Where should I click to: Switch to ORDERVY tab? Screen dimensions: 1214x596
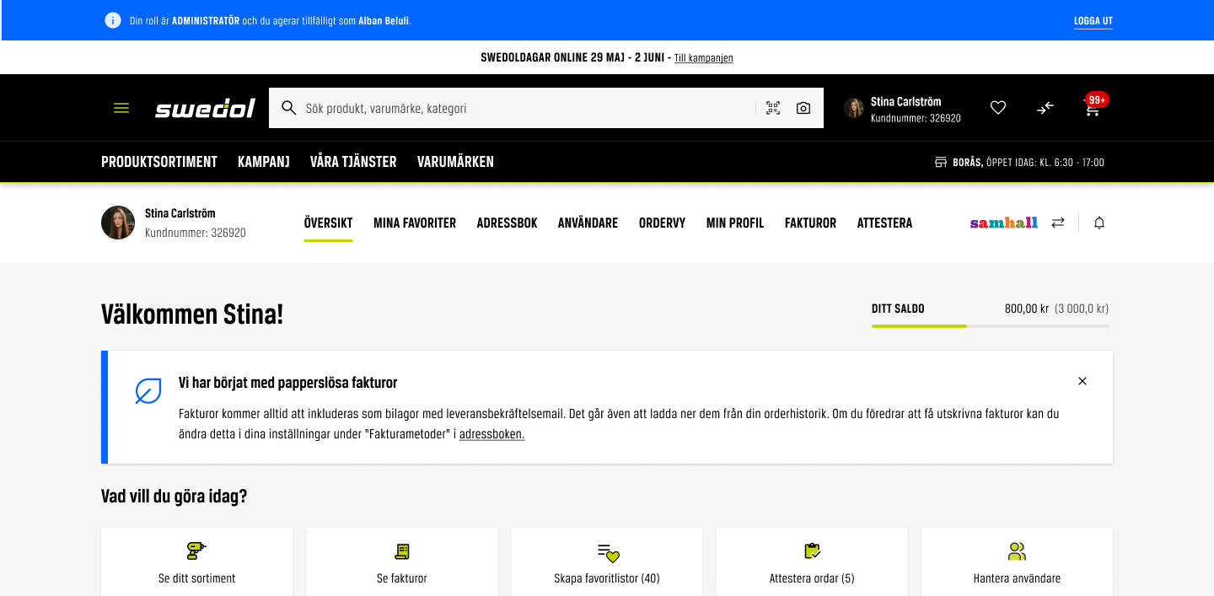coord(663,223)
